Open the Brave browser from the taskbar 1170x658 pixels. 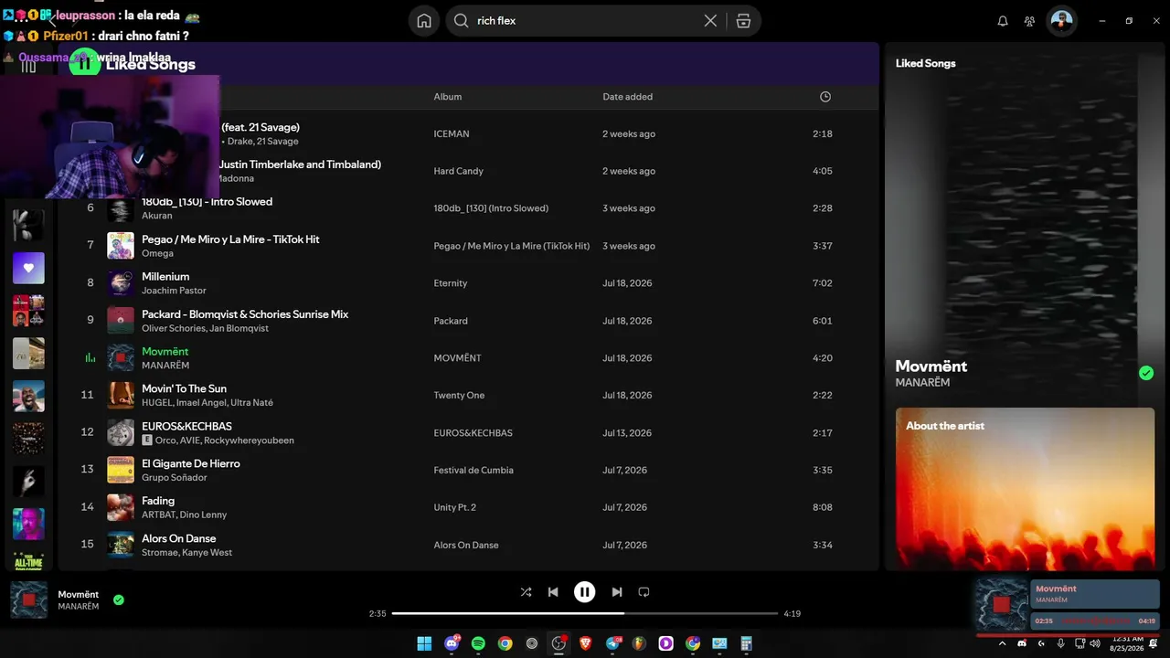tap(585, 643)
